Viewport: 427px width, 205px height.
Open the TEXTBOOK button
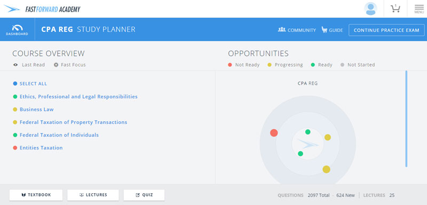(36, 195)
